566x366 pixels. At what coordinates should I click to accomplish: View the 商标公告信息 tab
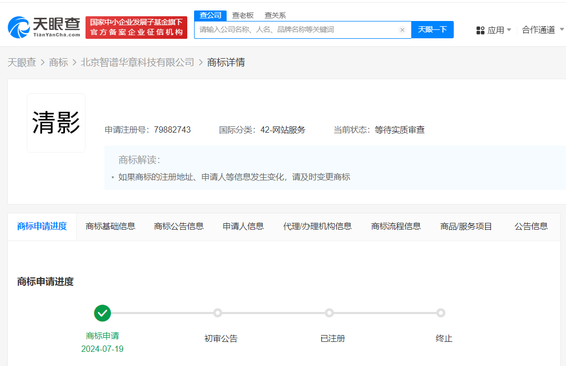tap(177, 226)
